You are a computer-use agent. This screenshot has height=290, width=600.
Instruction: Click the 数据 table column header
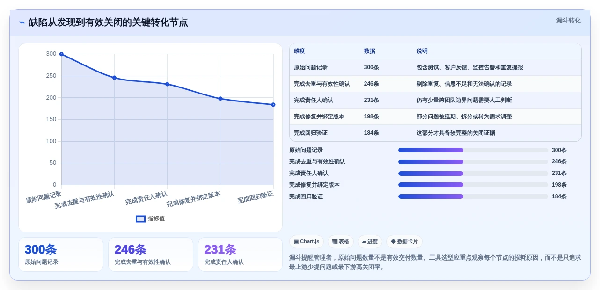(369, 51)
